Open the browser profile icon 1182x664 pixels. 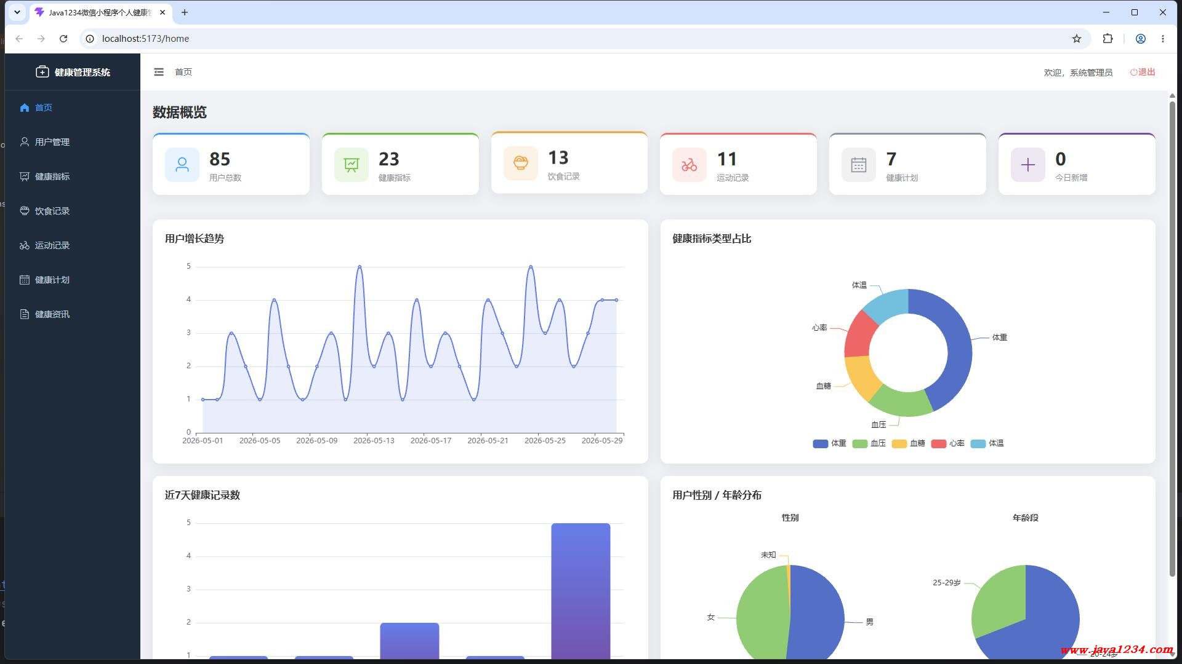1141,39
